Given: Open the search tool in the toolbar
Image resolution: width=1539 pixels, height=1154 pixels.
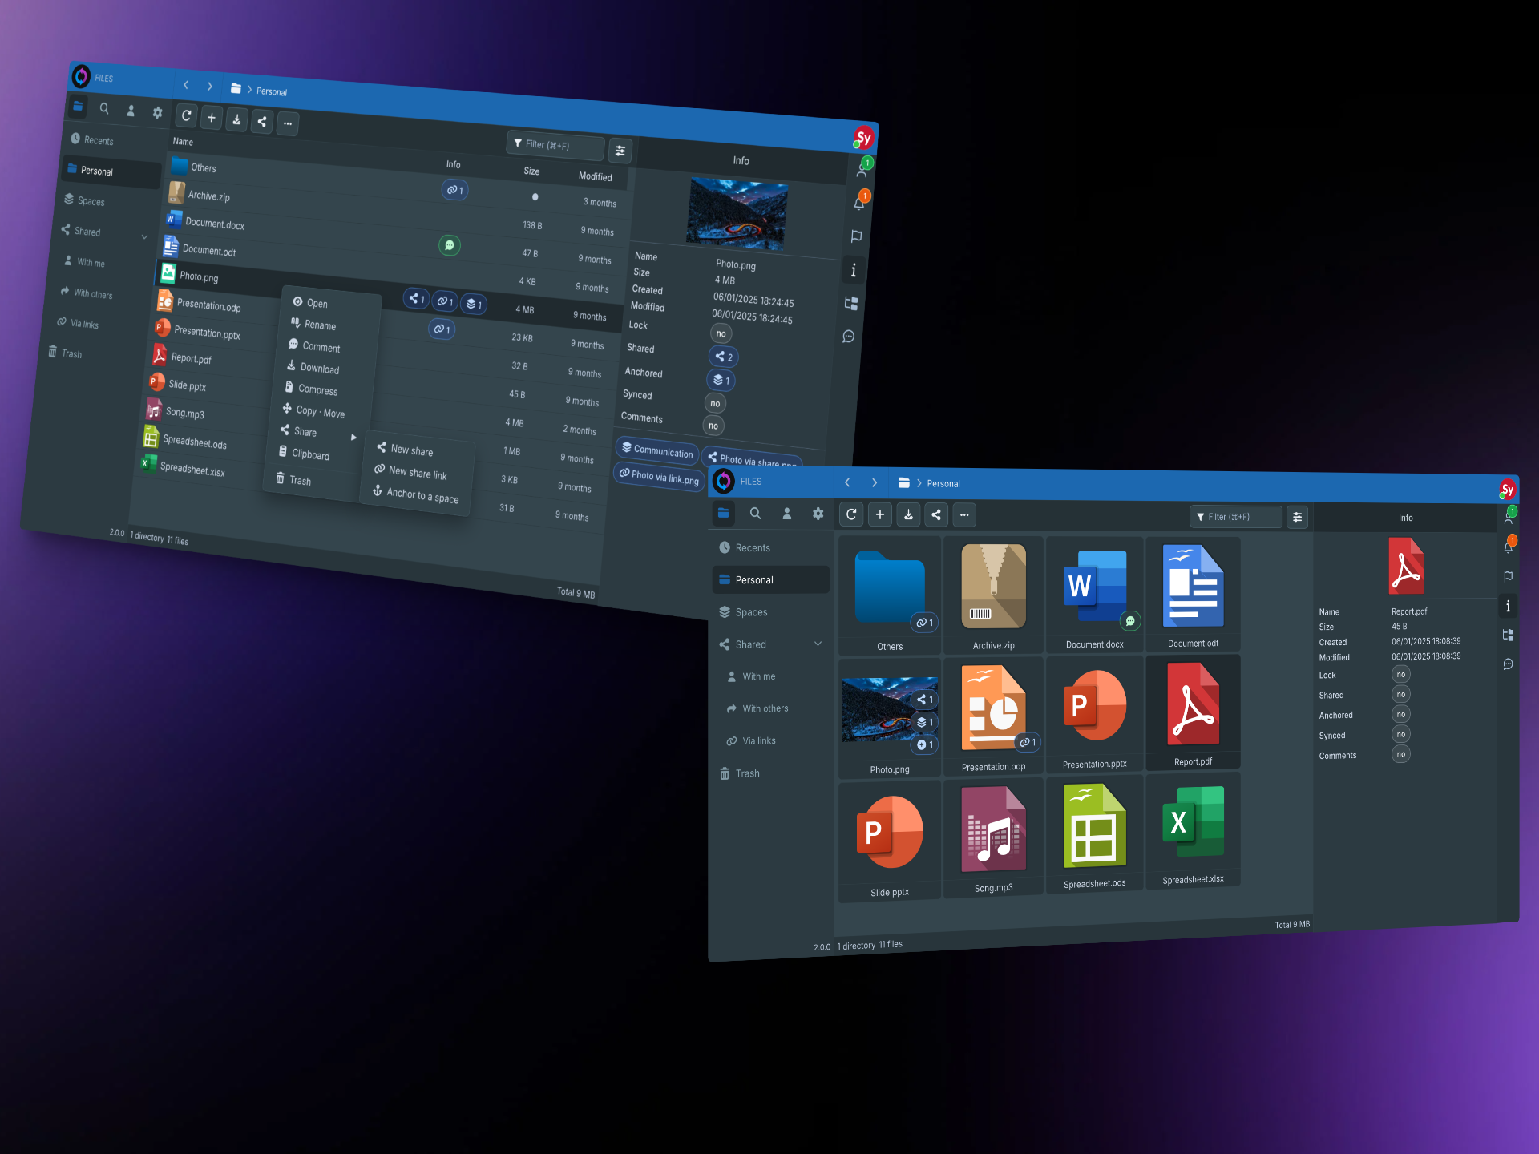Looking at the screenshot, I should click(755, 514).
